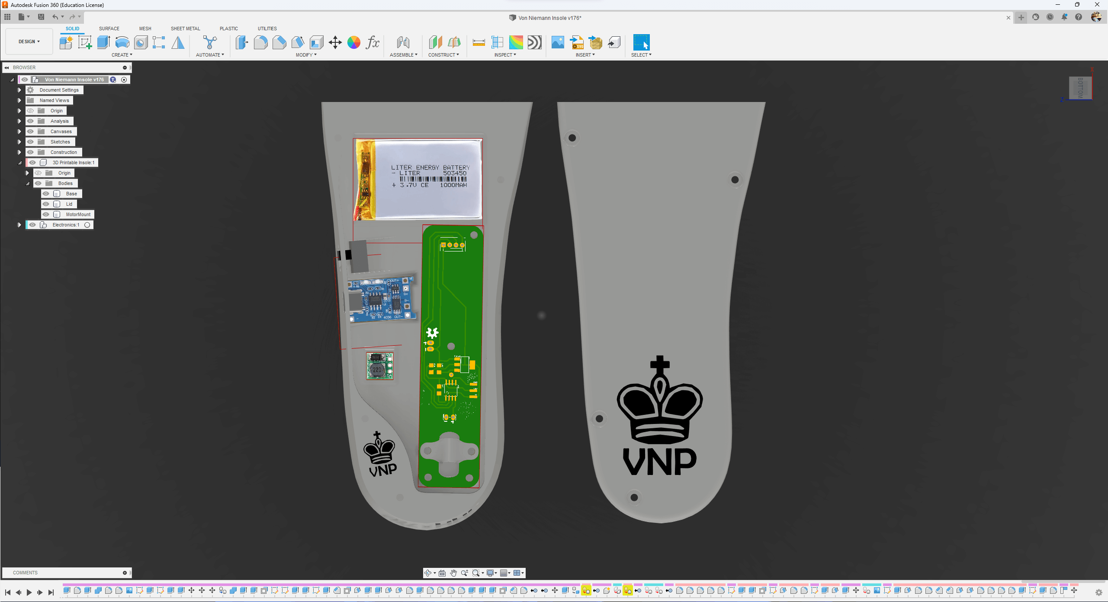The width and height of the screenshot is (1108, 602).
Task: Open Change Parameters fx icon
Action: click(373, 42)
